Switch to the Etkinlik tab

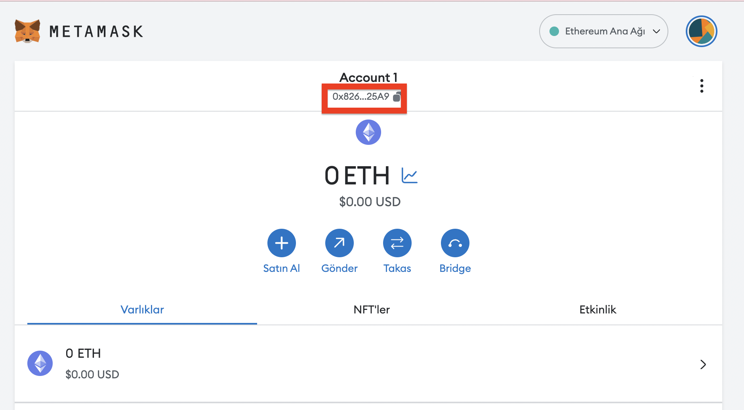(x=598, y=309)
